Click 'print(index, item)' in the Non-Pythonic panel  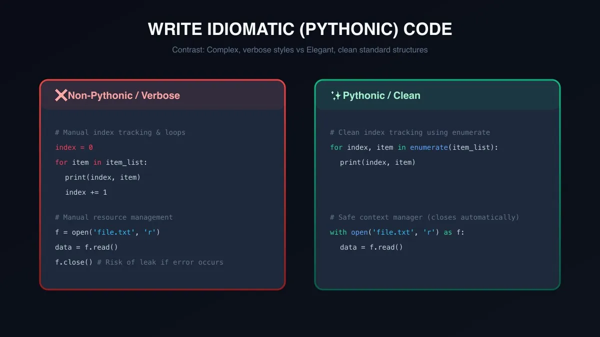[x=102, y=177]
